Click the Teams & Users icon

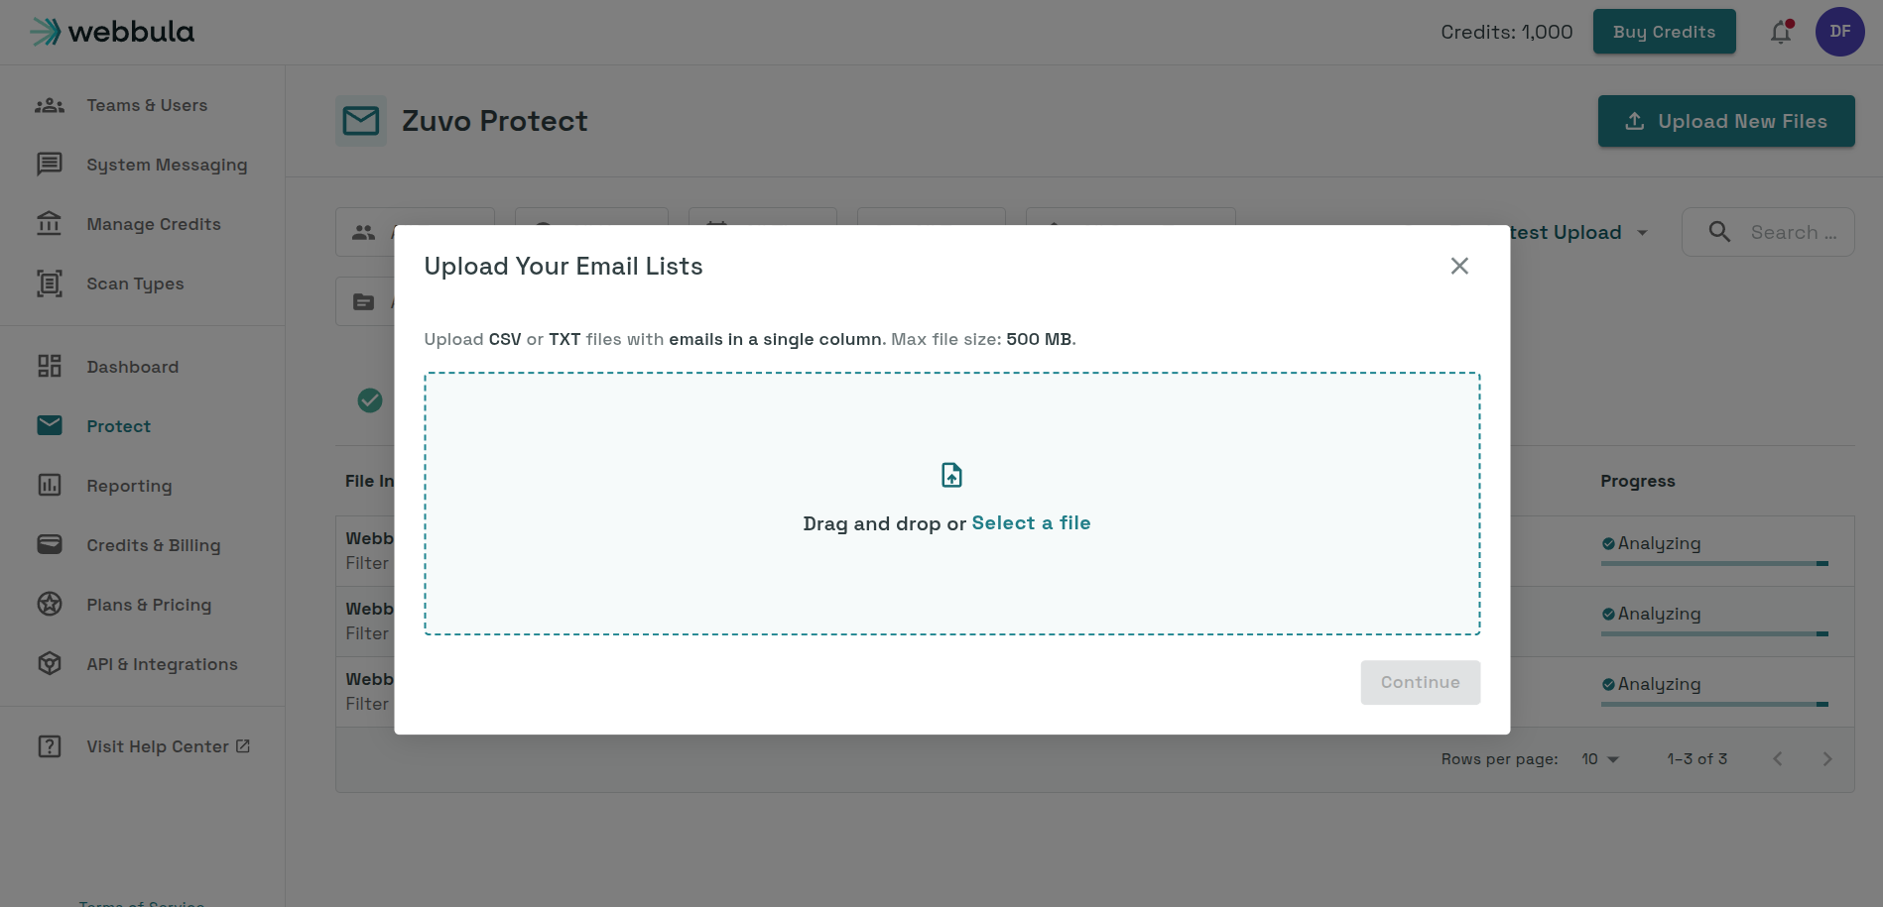50,105
